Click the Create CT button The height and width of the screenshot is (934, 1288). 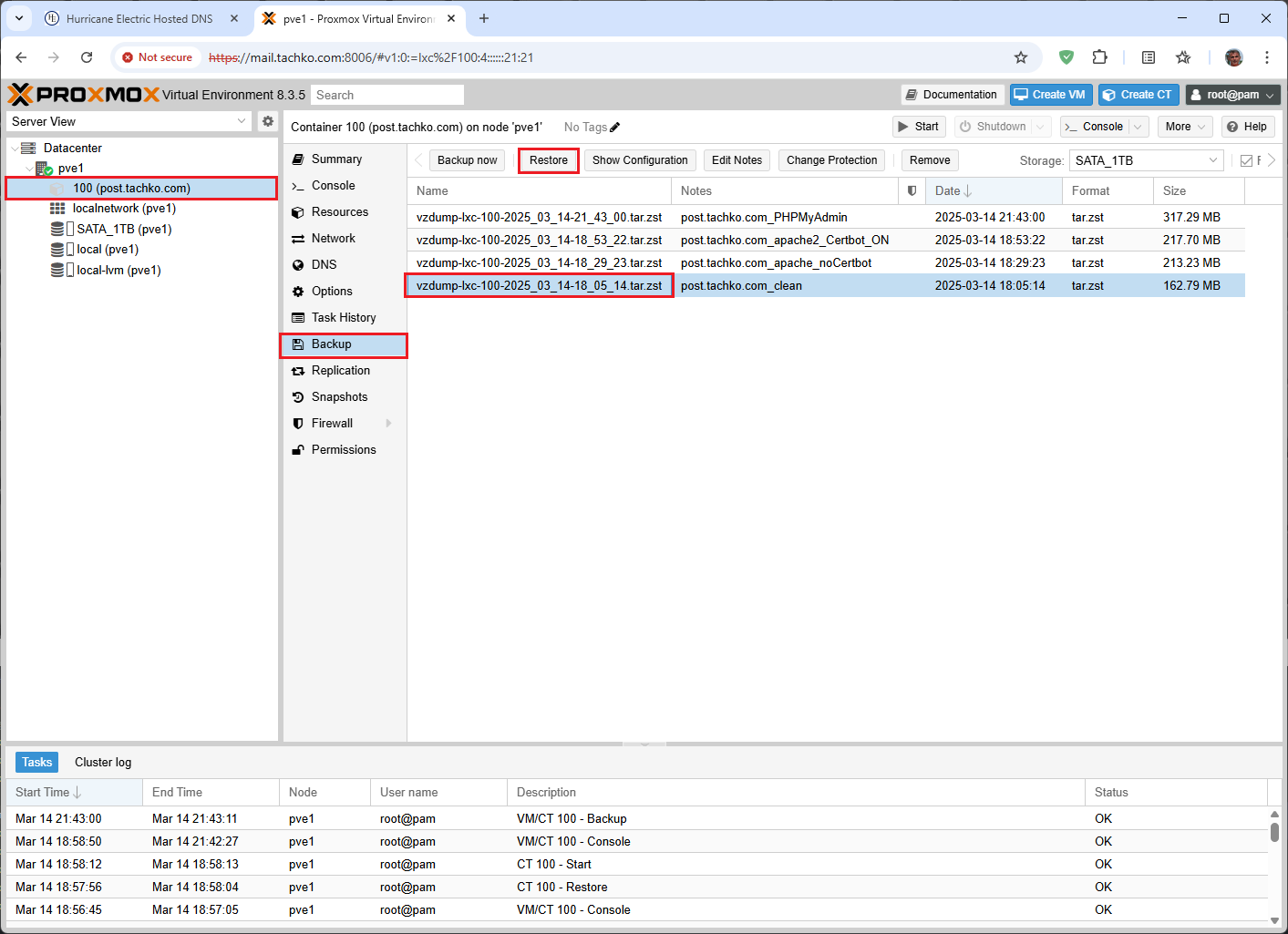click(1139, 95)
